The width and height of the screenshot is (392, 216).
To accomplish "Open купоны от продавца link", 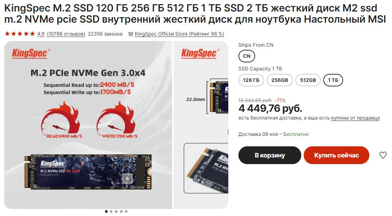I will 355,118.
